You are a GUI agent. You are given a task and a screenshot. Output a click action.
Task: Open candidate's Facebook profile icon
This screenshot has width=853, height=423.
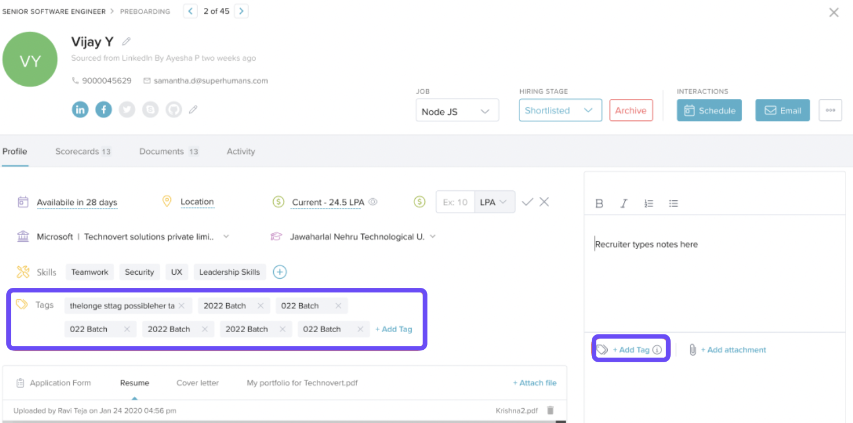click(103, 110)
